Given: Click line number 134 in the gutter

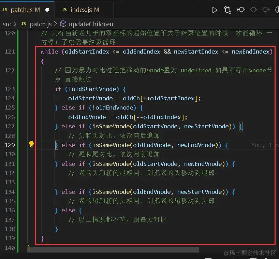Looking at the screenshot, I should tap(10, 192).
